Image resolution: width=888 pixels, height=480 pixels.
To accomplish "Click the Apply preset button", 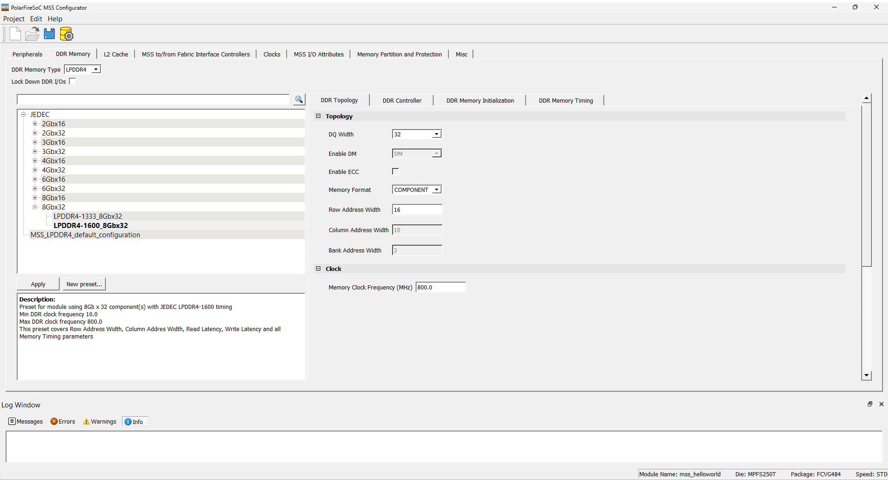I will (x=38, y=284).
